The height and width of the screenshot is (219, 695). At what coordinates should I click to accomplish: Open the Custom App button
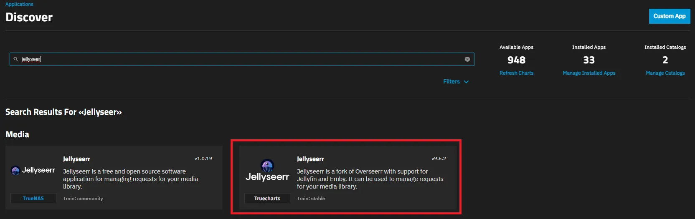(x=670, y=16)
